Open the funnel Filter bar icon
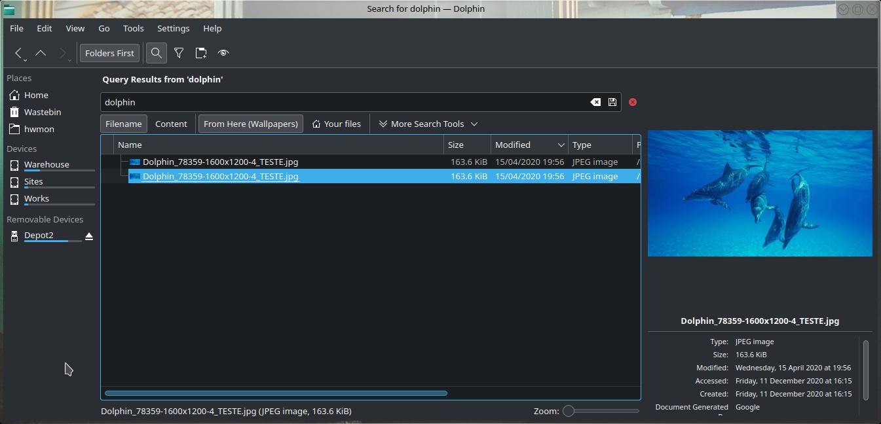881x424 pixels. point(179,53)
